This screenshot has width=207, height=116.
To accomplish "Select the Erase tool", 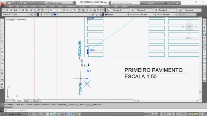I will (204, 20).
